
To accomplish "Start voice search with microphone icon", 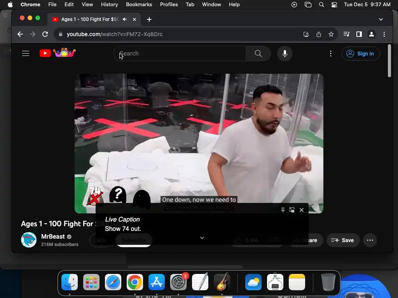I will coord(285,54).
